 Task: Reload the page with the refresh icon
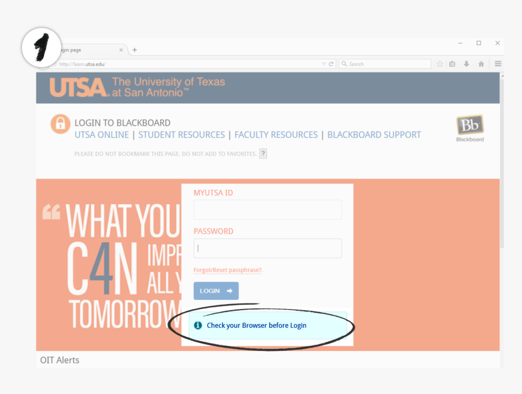point(330,63)
